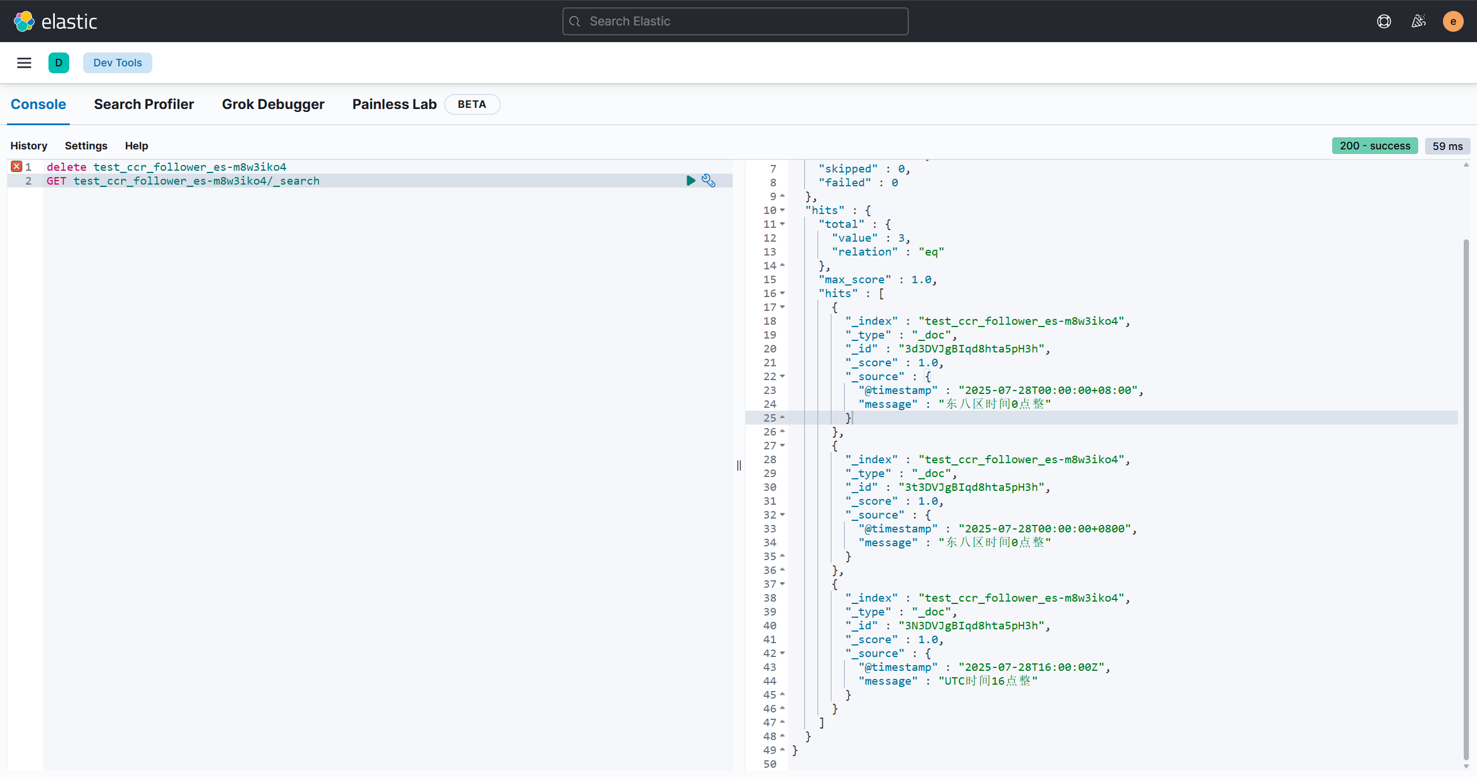Collapse the hits array fold arrow on line 16
Image resolution: width=1477 pixels, height=777 pixels.
pos(782,293)
